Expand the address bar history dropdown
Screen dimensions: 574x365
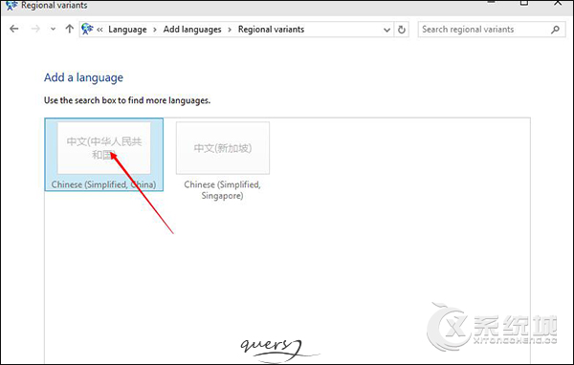[x=386, y=30]
